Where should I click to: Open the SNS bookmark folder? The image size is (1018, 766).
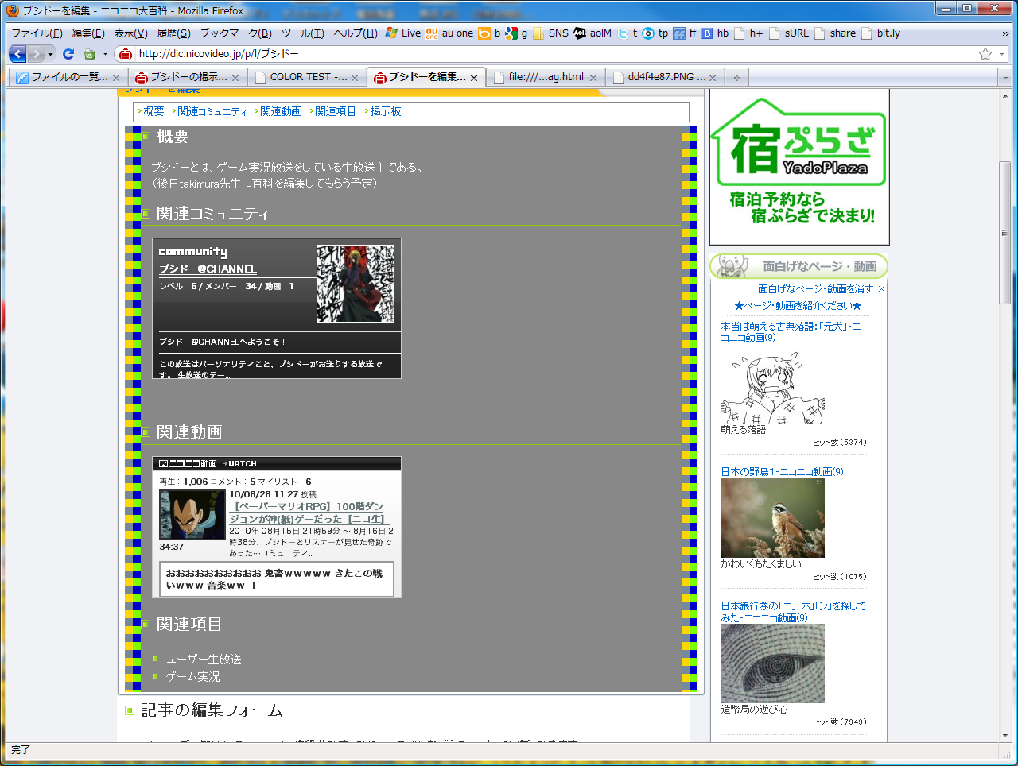(x=551, y=33)
